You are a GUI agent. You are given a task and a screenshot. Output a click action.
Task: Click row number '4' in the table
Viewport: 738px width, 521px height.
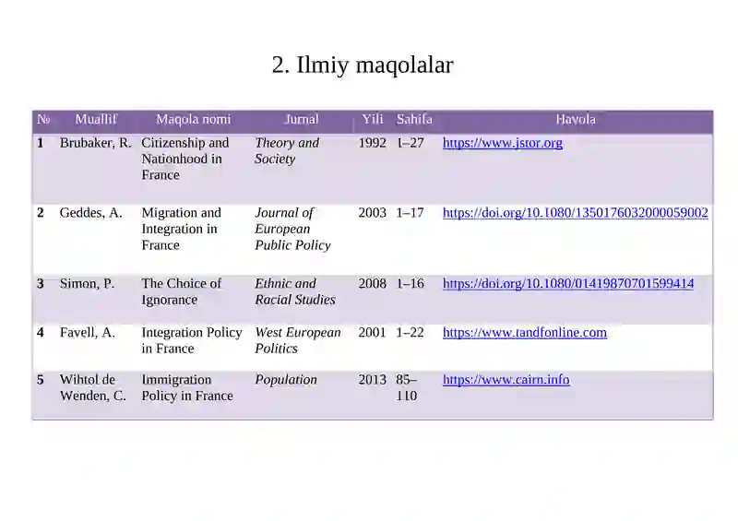coord(41,333)
